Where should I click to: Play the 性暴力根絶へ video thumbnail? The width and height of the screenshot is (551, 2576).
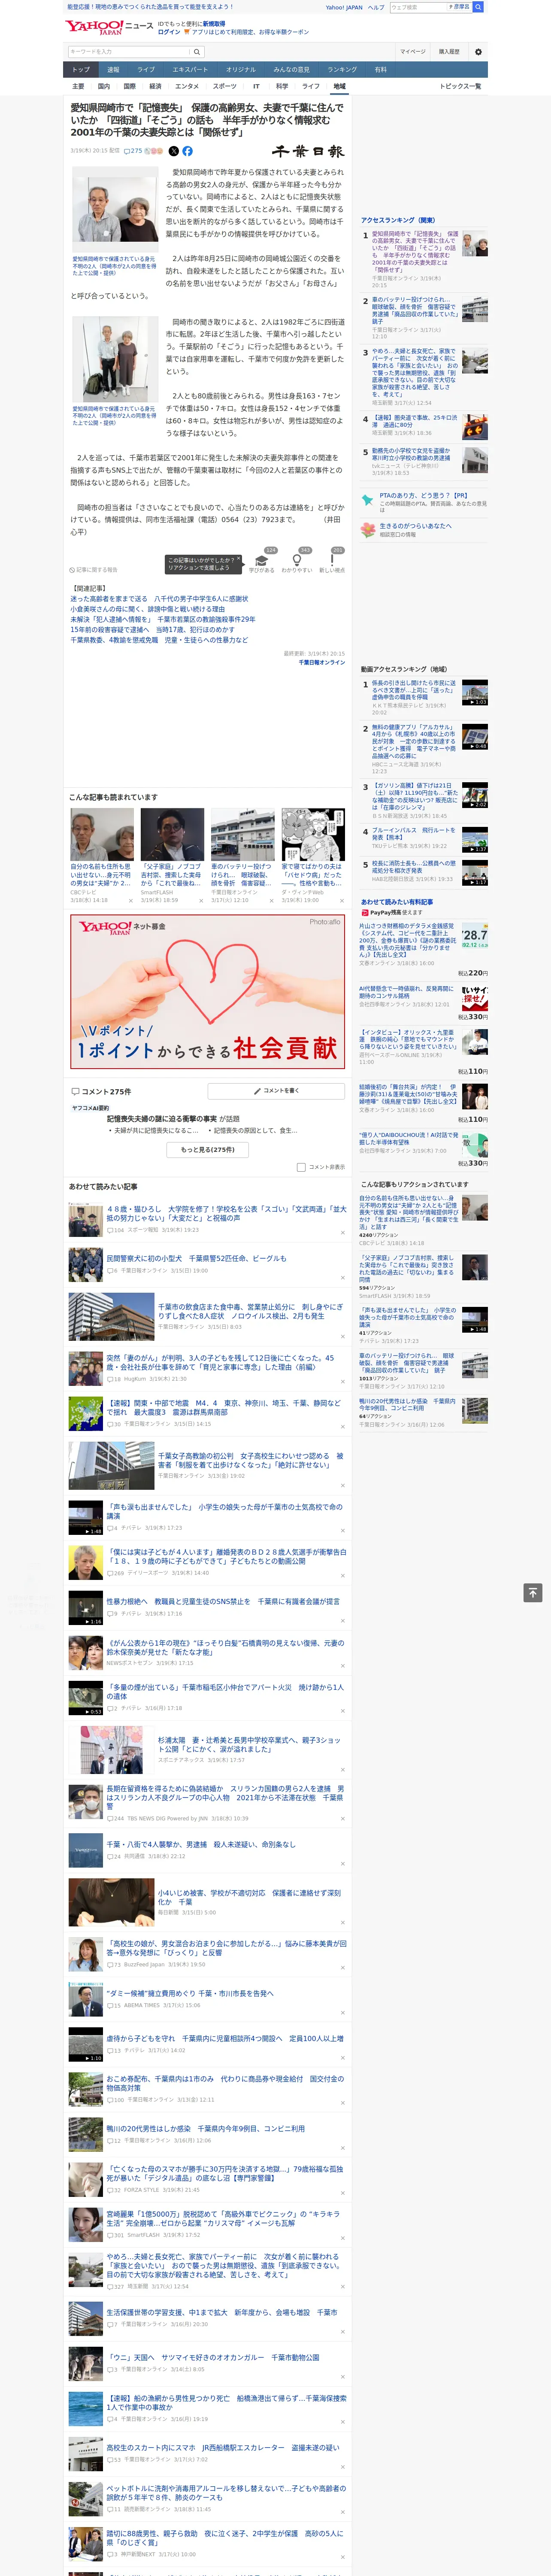(85, 1607)
